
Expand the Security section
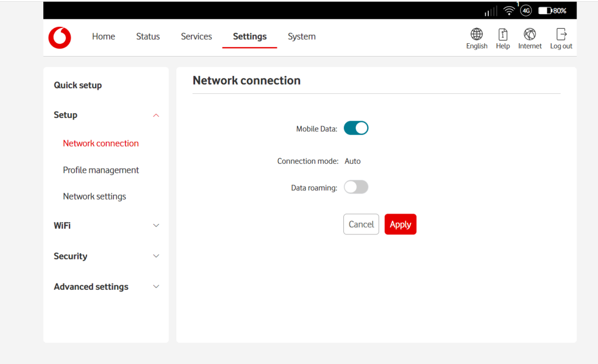pyautogui.click(x=106, y=256)
